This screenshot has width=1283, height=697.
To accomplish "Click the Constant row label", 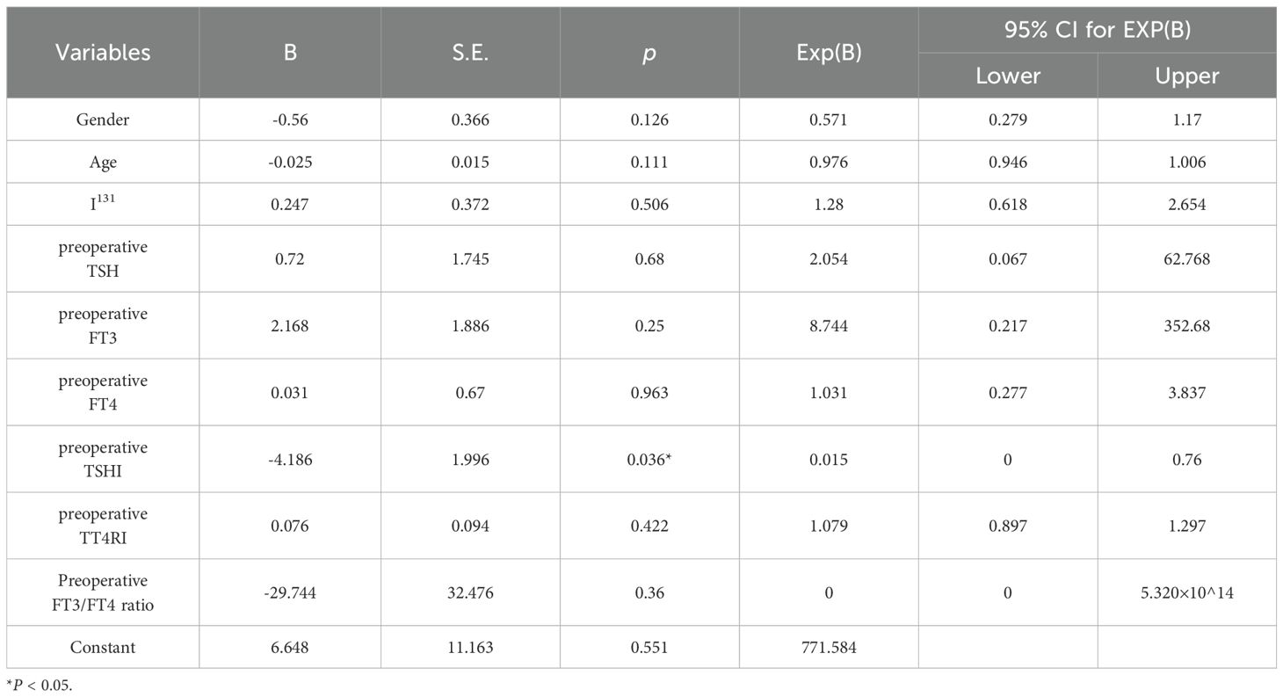I will (103, 647).
